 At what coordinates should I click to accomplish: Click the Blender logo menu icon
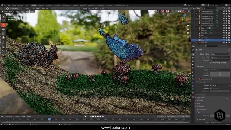pos(2,5)
